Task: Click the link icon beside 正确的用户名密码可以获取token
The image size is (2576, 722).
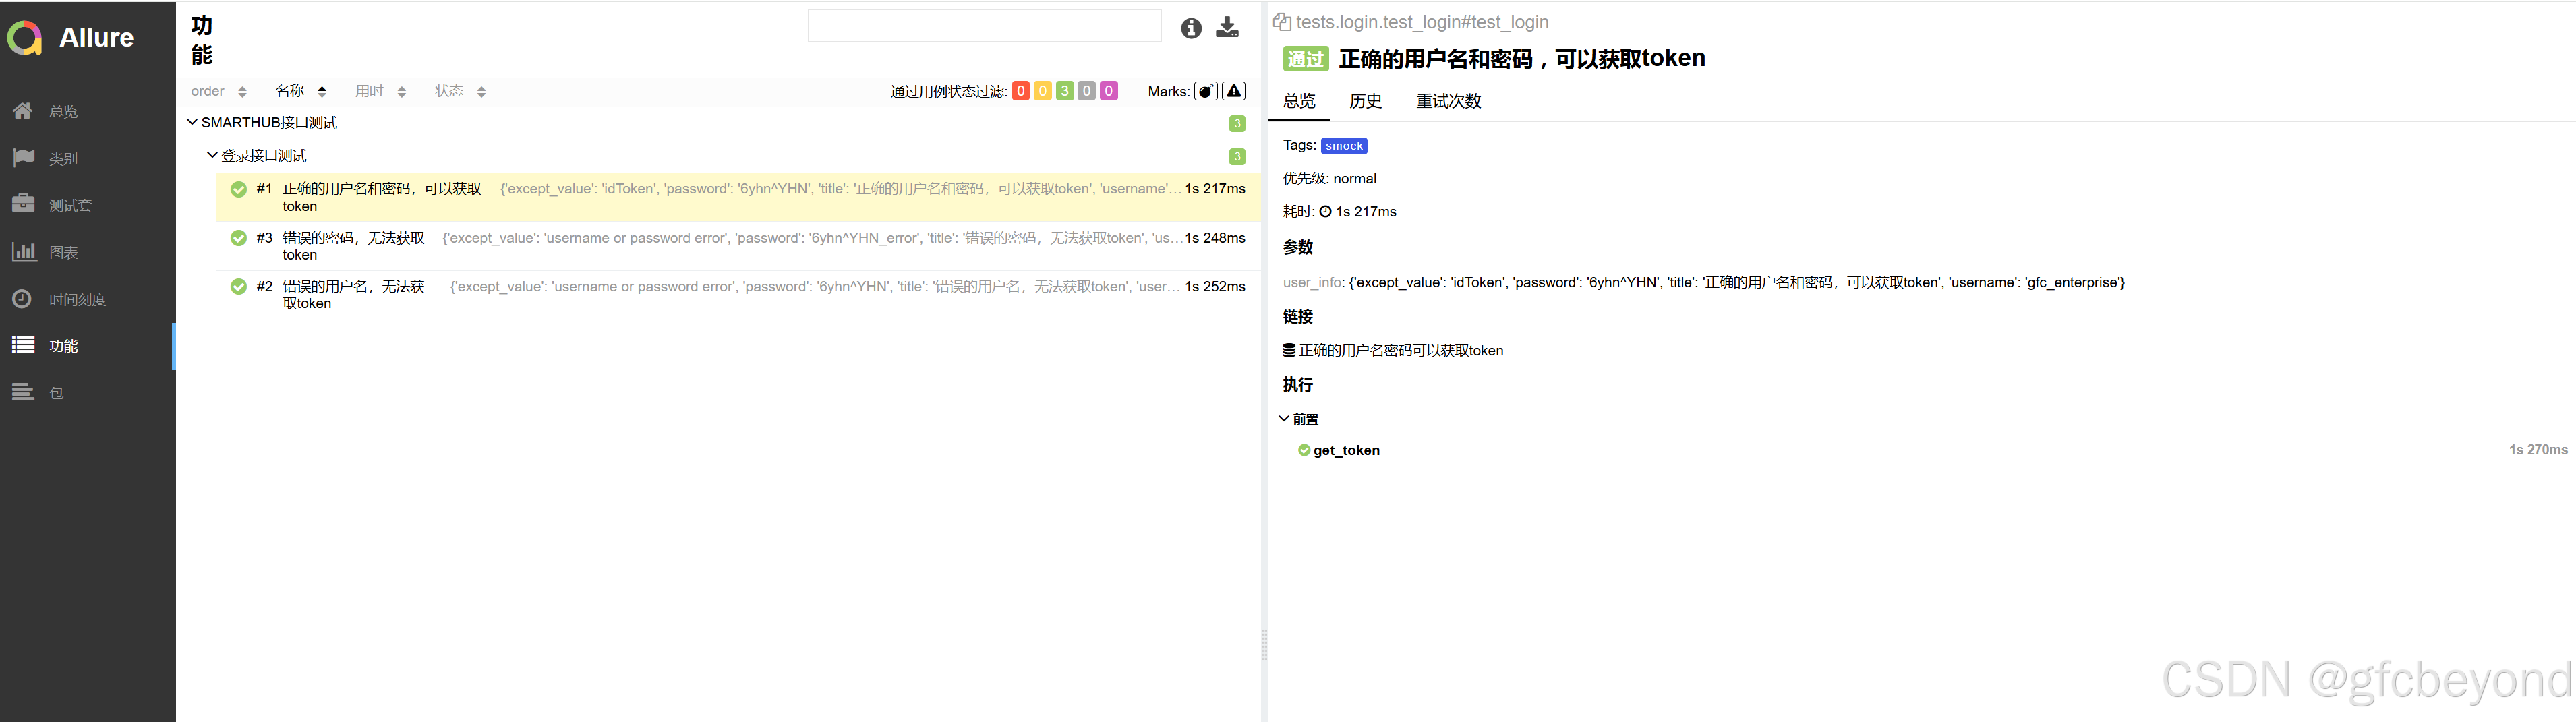Action: (1289, 351)
